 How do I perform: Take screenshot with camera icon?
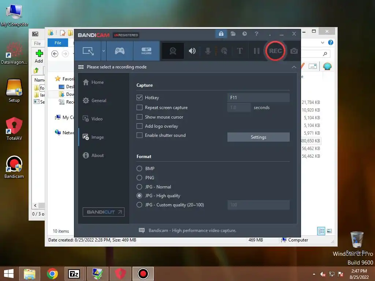(294, 51)
